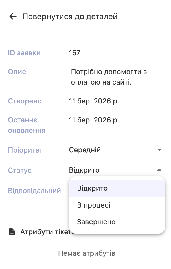
Task: Click the back arrow icon
Action: pos(13,17)
